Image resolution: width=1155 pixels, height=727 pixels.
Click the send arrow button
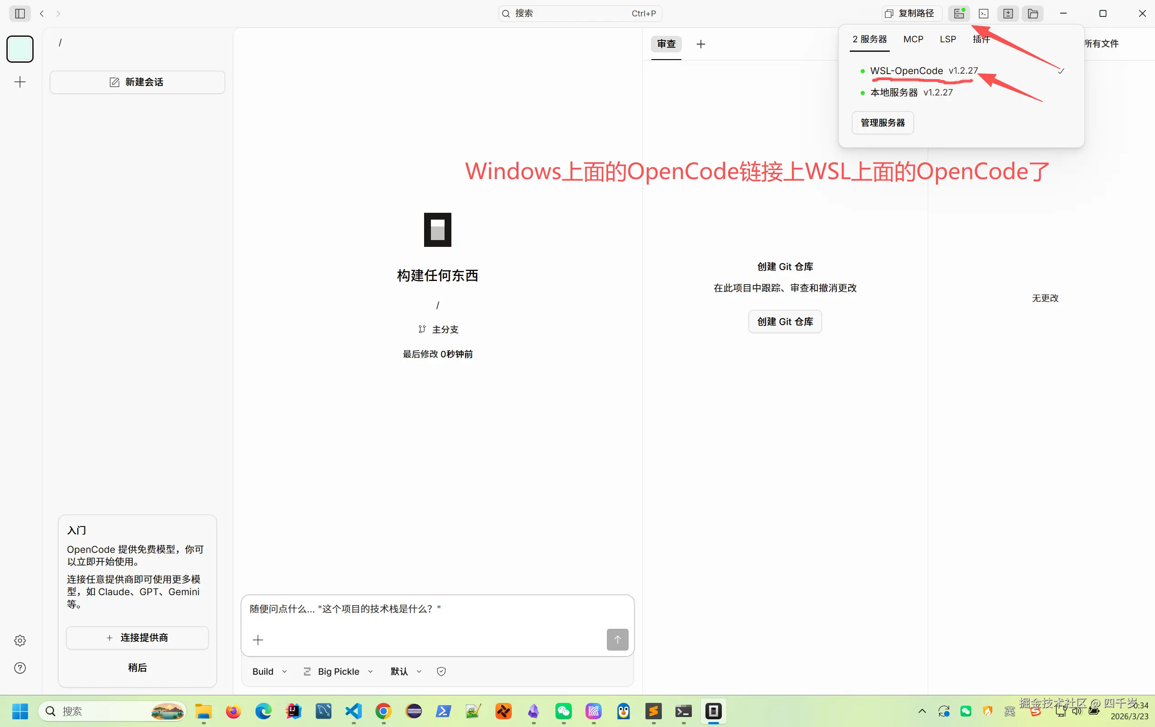617,639
